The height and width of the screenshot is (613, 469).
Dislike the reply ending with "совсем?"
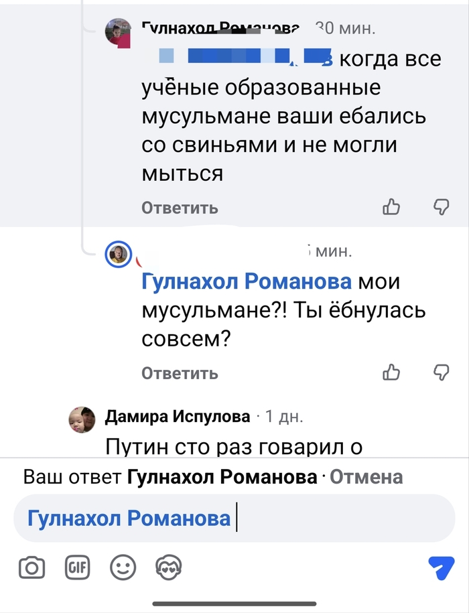[x=441, y=372]
